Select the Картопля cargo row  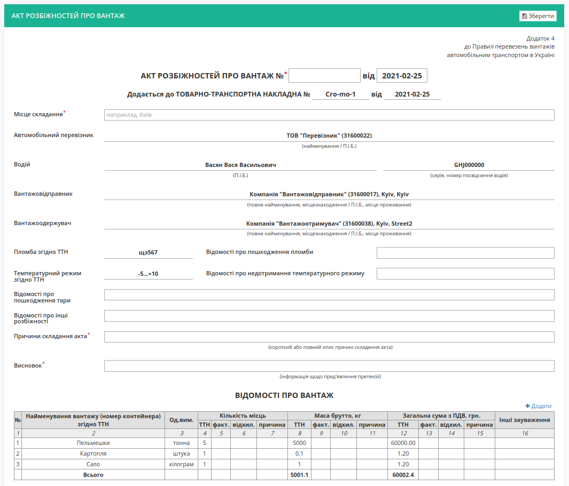pyautogui.click(x=284, y=453)
